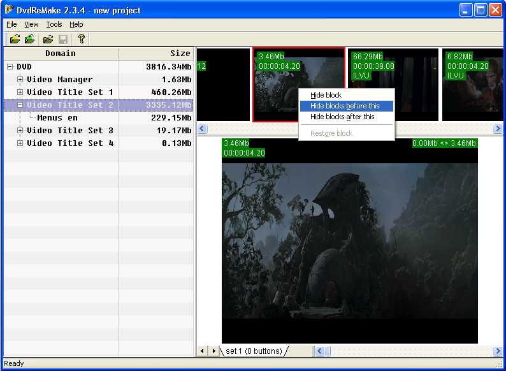Click the block strip left scroll arrow
506x371 pixels.
[x=202, y=129]
